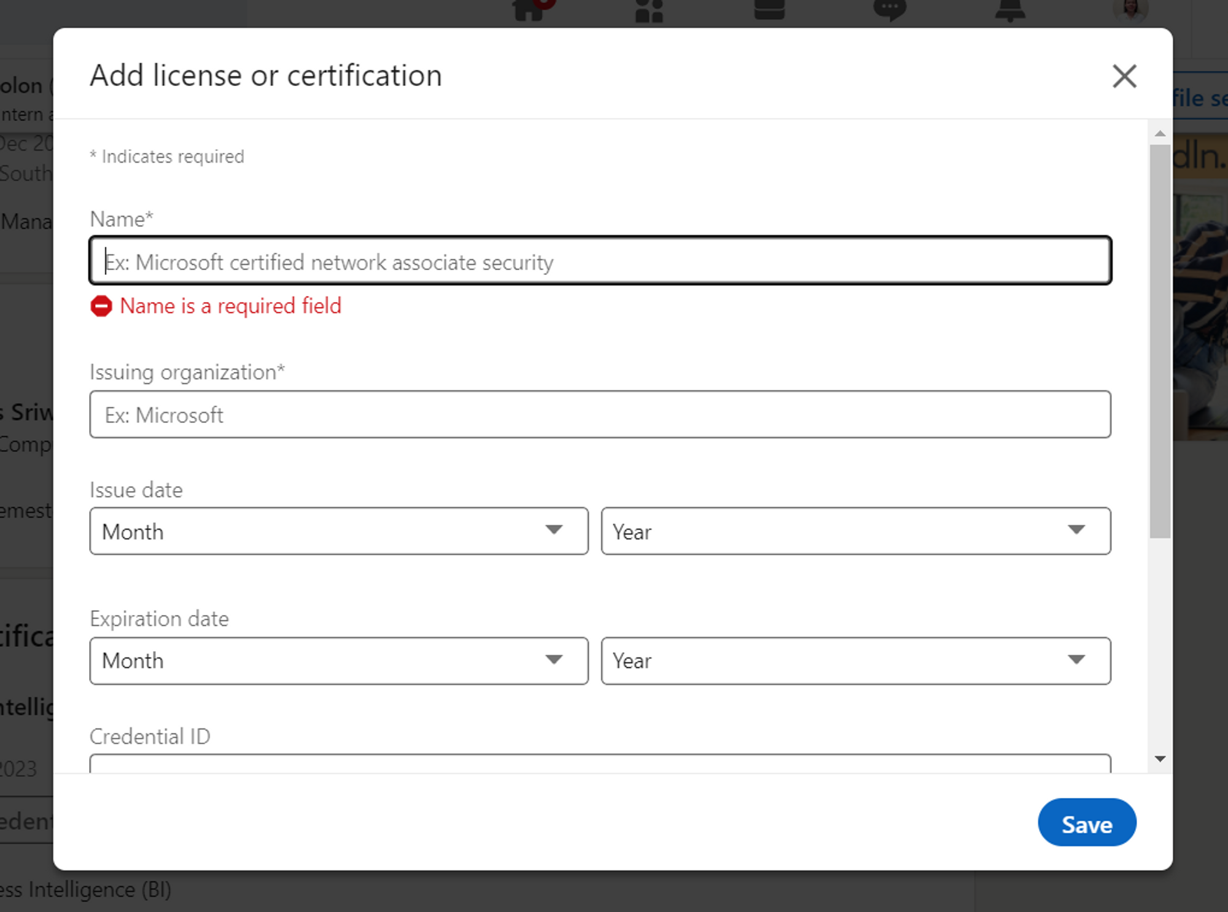Click the Name input field

pos(600,261)
